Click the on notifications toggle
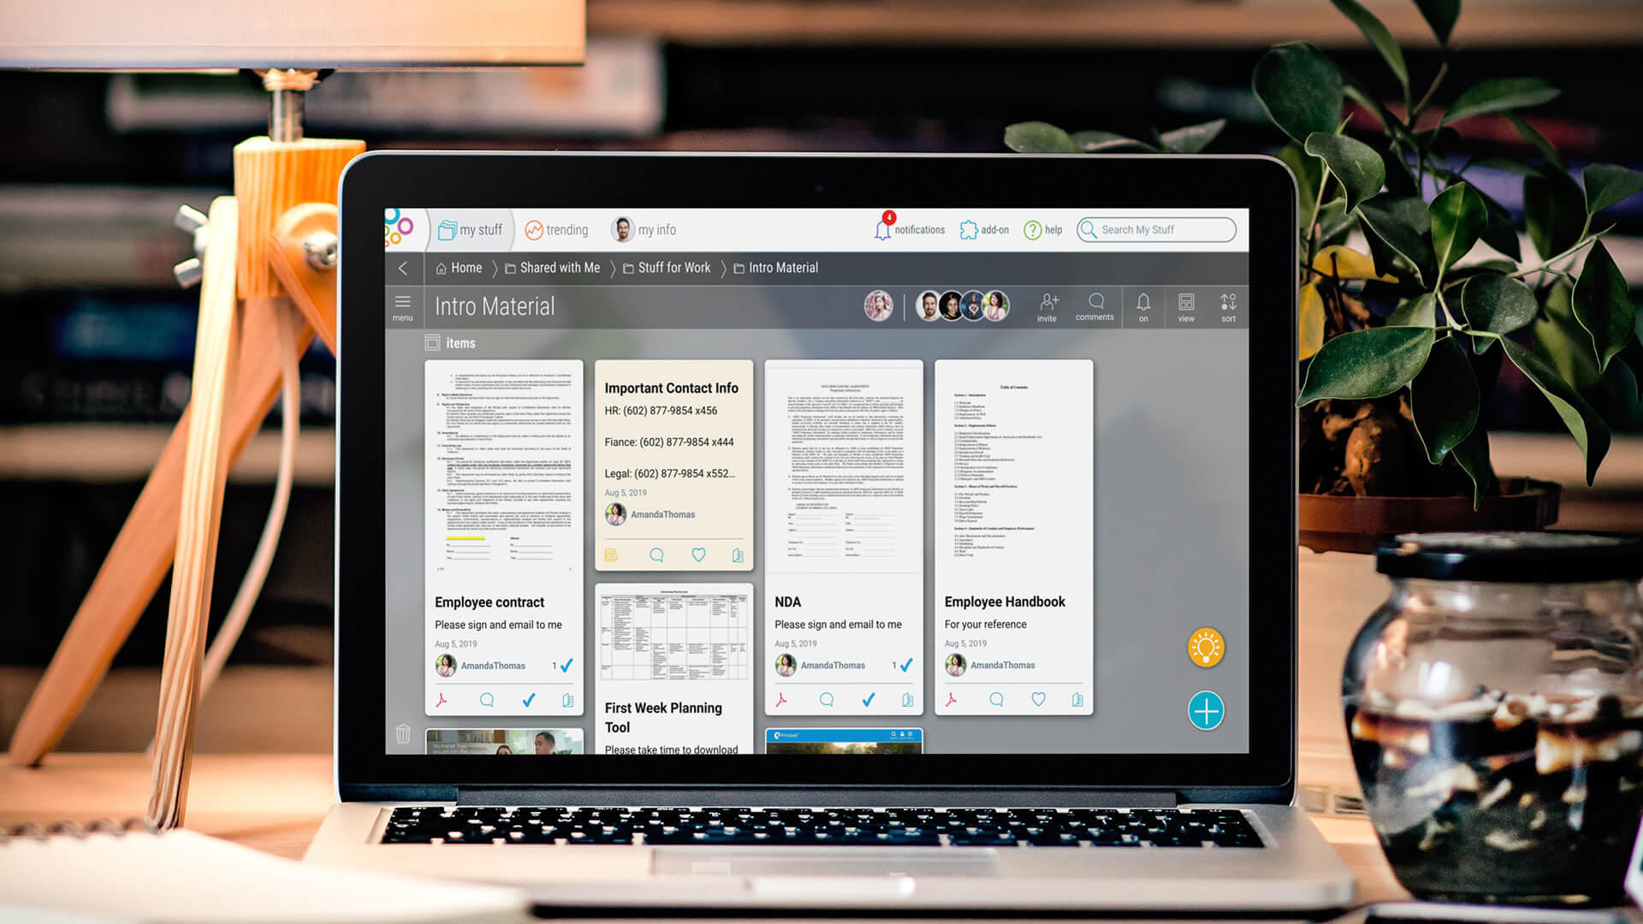 coord(1143,305)
